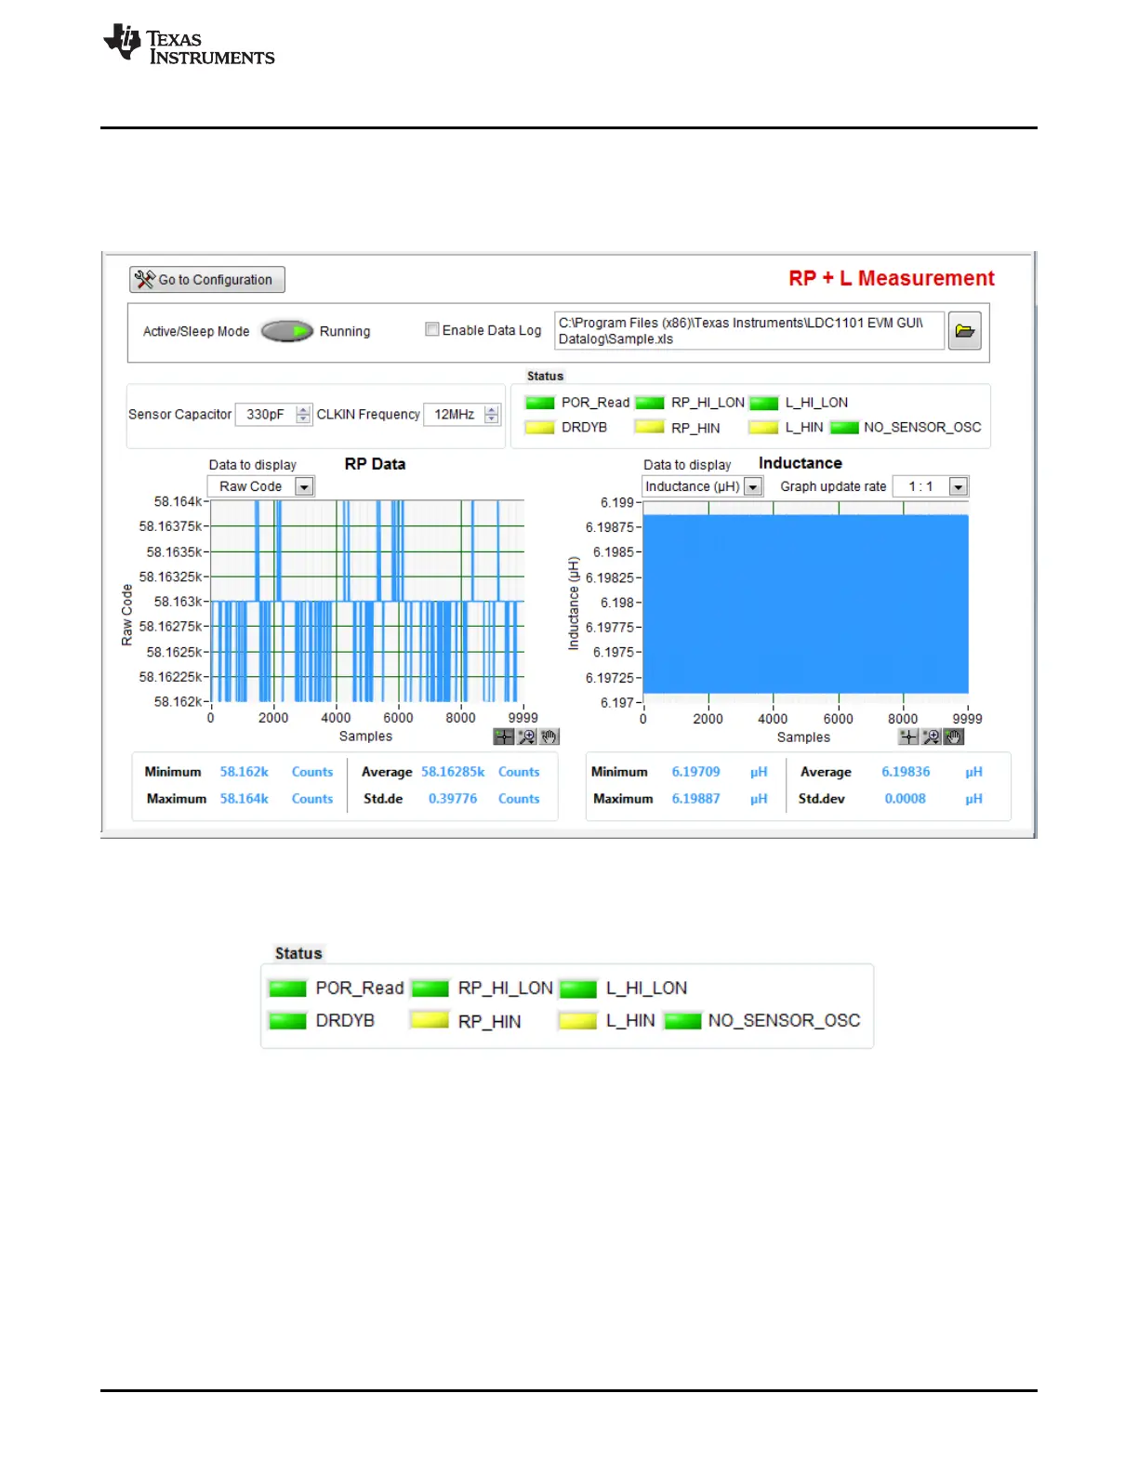Open the data log folder browse icon
The height and width of the screenshot is (1473, 1138).
click(964, 331)
